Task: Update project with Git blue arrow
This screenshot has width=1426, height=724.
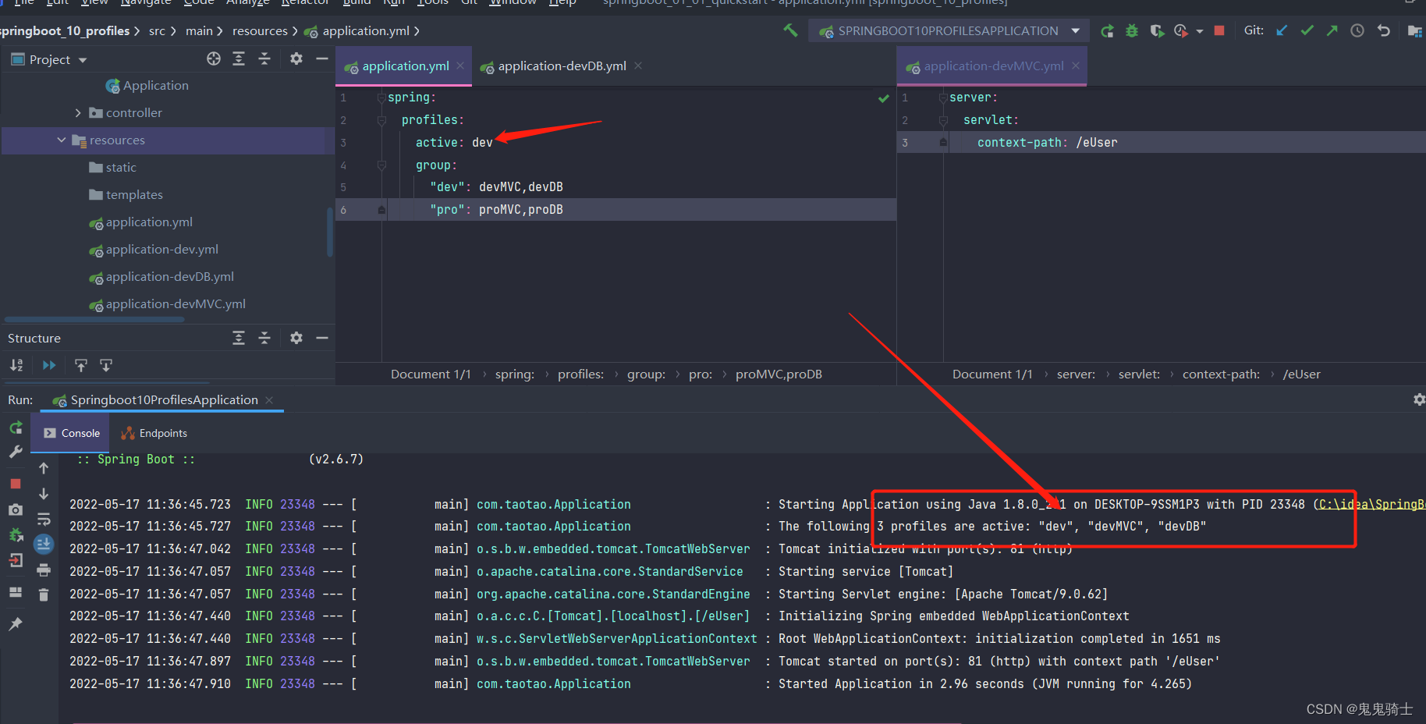Action: coord(1282,30)
